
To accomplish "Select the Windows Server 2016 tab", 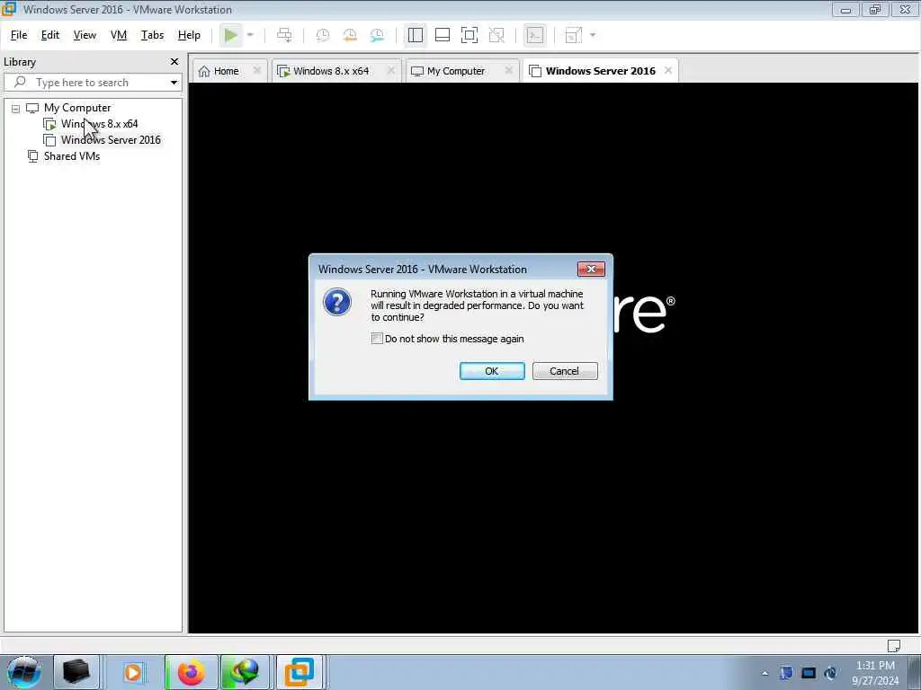I will (x=600, y=71).
